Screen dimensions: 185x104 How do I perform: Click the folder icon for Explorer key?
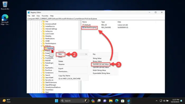46,48
